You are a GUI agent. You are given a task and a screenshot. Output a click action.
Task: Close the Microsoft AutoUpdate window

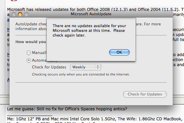(14, 14)
